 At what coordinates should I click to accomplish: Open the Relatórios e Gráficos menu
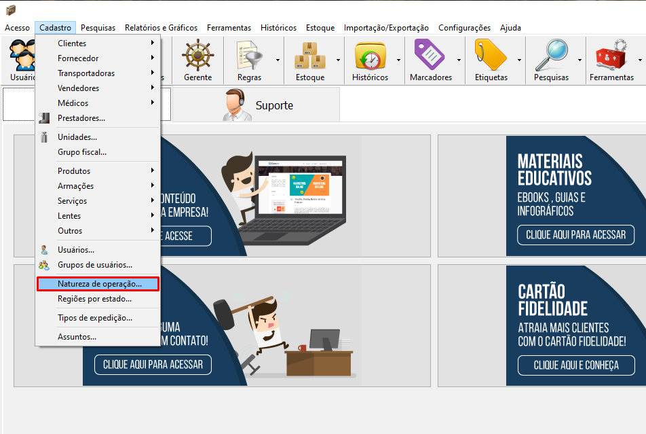(x=161, y=28)
